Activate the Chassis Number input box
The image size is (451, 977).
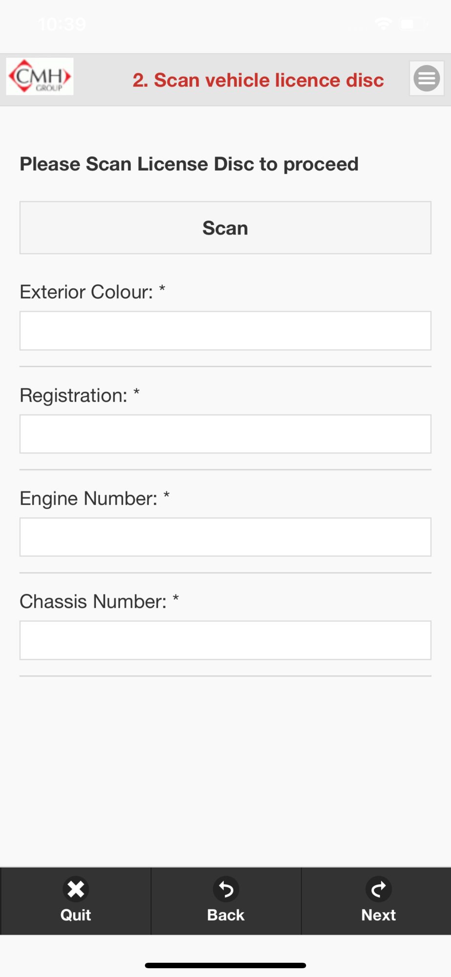coord(225,640)
